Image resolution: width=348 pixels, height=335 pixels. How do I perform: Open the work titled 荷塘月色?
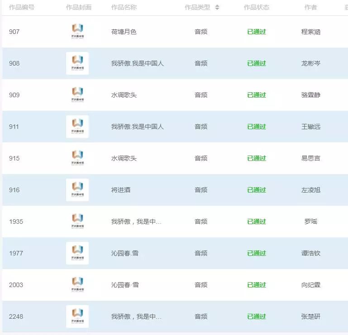[124, 32]
